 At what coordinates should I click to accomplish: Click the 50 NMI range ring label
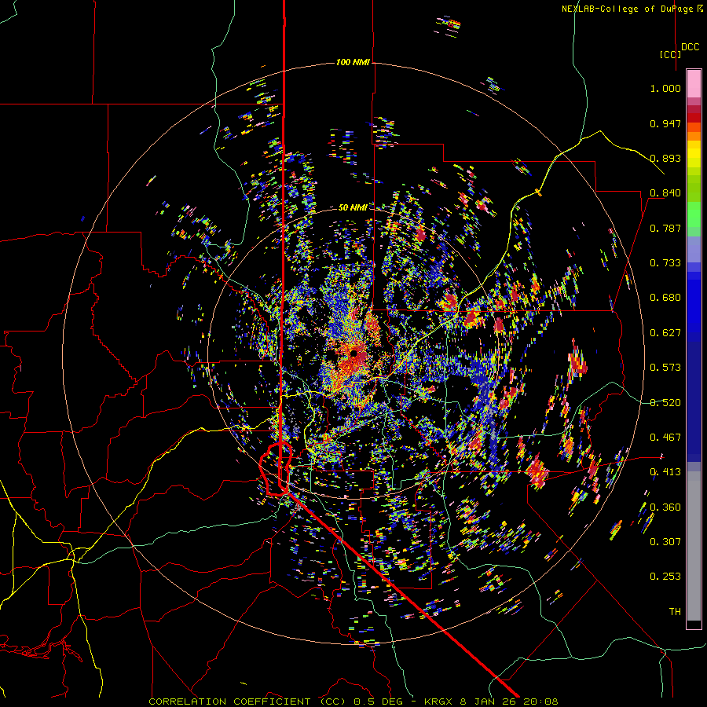coord(352,207)
